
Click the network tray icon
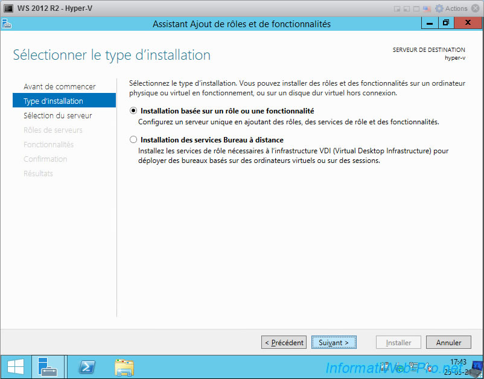pos(413,367)
